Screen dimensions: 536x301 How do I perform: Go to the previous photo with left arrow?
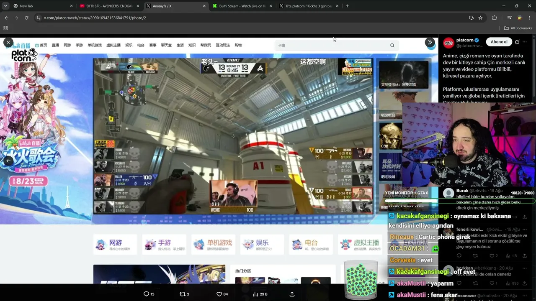click(8, 161)
